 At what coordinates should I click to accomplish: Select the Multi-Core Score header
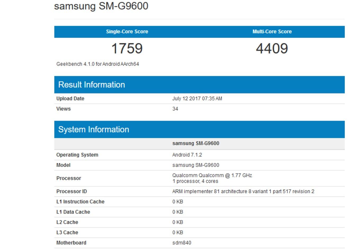272,31
